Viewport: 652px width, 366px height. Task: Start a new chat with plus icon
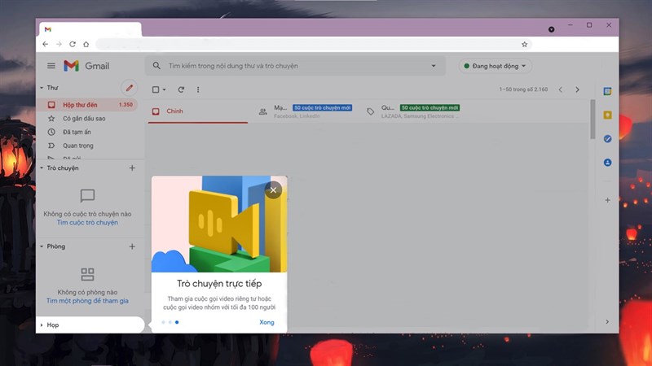(132, 168)
